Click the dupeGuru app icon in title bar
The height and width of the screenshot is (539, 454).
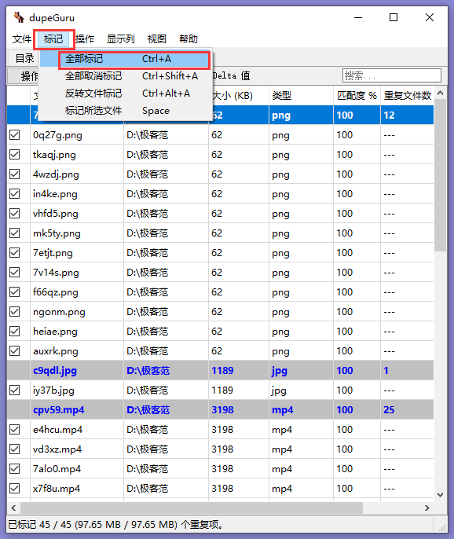pos(19,17)
